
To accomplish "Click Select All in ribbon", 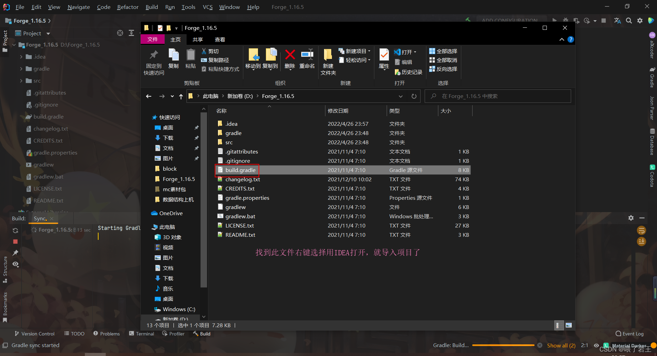I will click(x=443, y=51).
